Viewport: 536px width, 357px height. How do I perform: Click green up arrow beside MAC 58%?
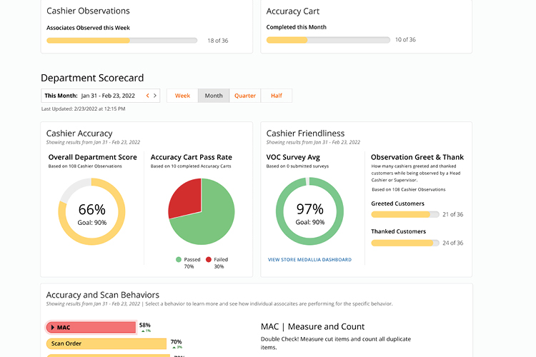[x=142, y=331]
